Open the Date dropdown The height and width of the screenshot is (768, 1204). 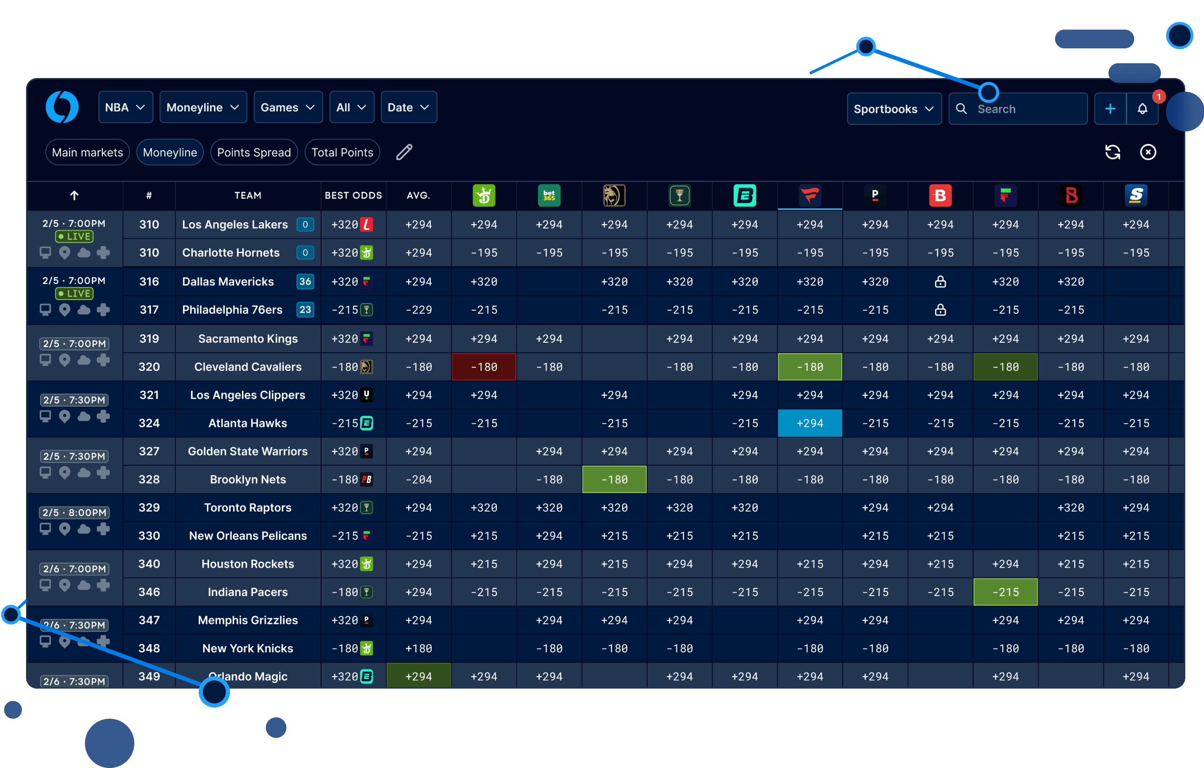408,107
